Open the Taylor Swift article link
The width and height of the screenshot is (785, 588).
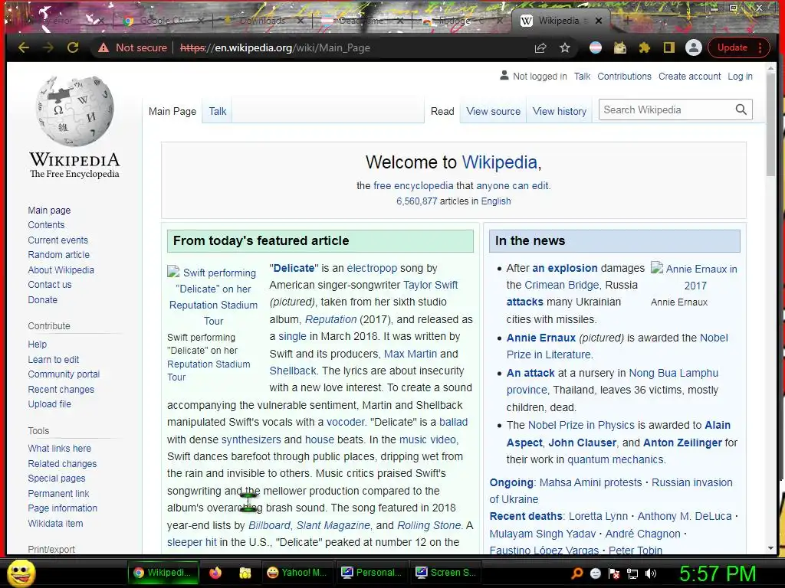click(x=431, y=285)
